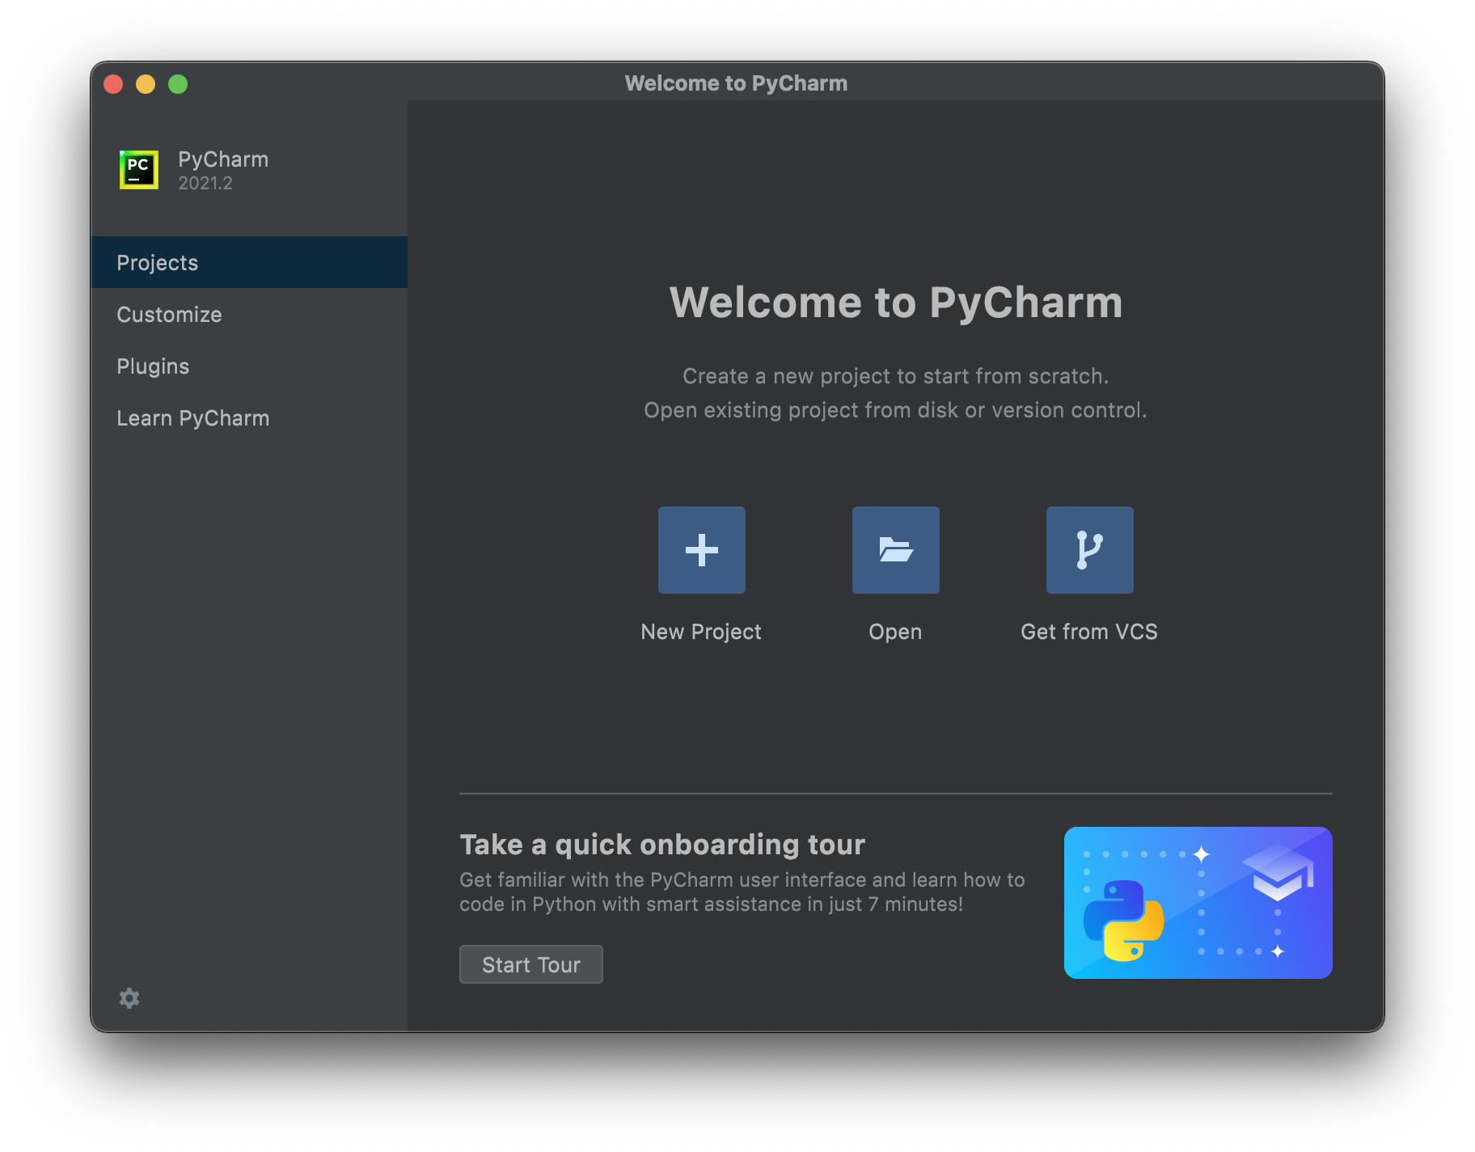The width and height of the screenshot is (1475, 1152).
Task: Click the PyCharm PC logo icon
Action: [139, 170]
